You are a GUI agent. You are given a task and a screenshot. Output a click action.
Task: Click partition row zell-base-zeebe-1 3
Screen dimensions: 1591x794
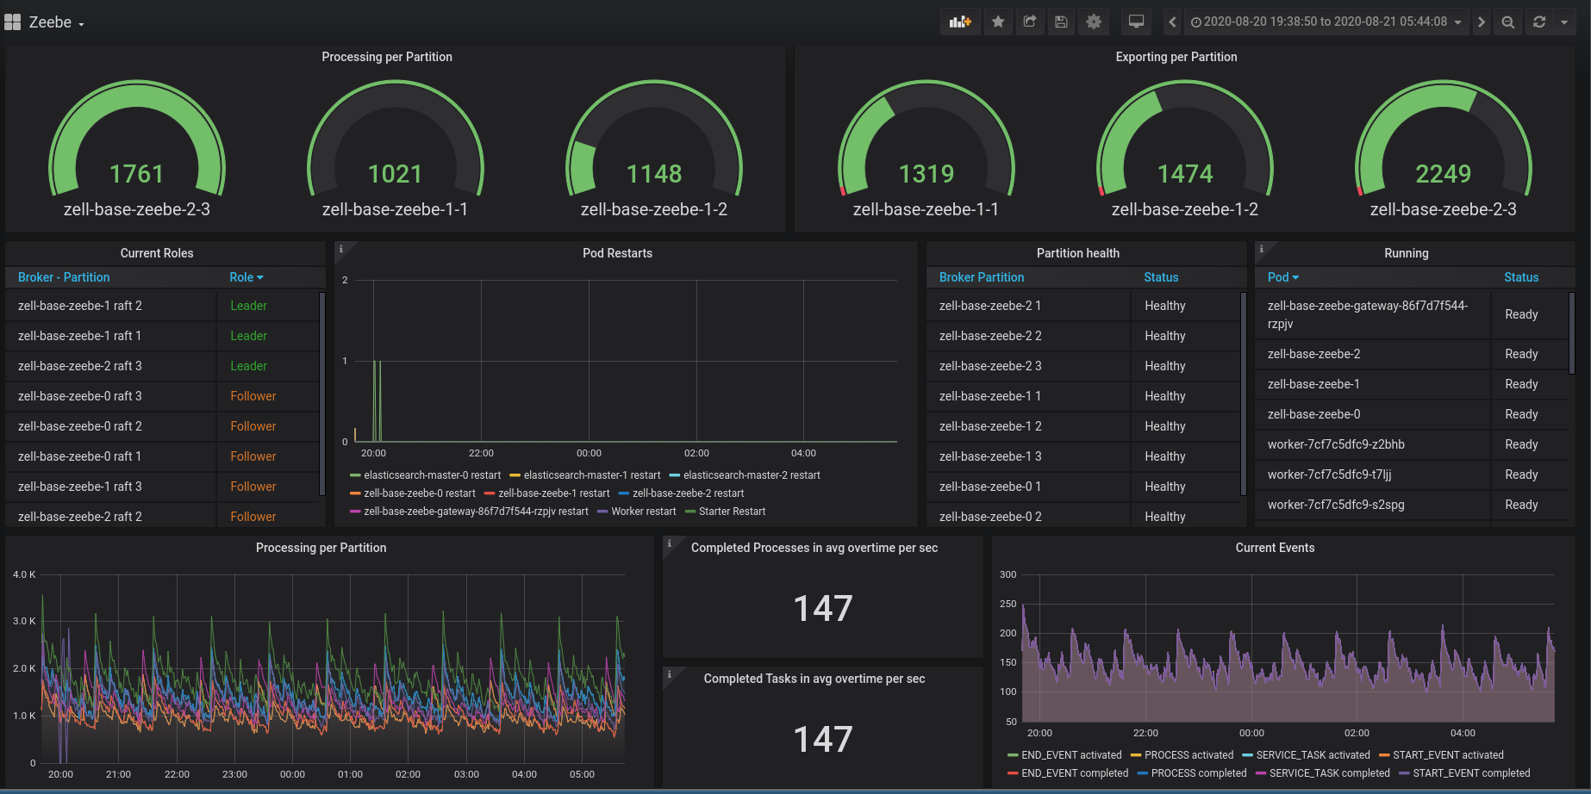[x=1083, y=456]
